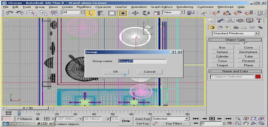
Task: Click the Zoom magnifier viewport control
Action: pyautogui.click(x=238, y=119)
